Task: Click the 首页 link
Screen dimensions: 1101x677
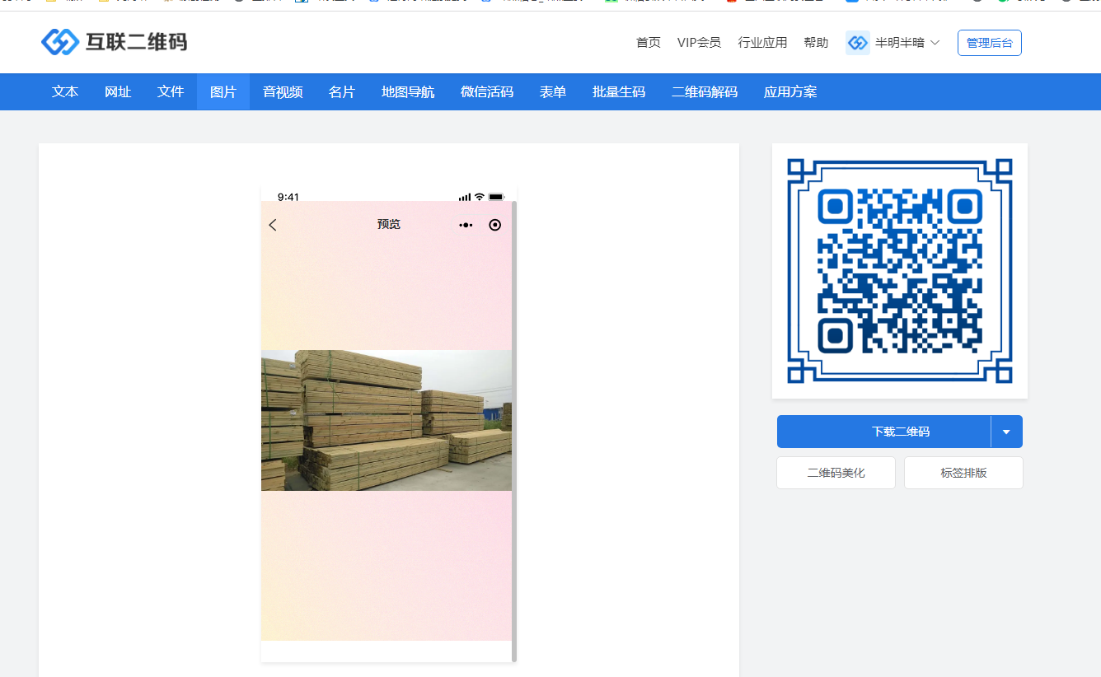Action: point(649,43)
